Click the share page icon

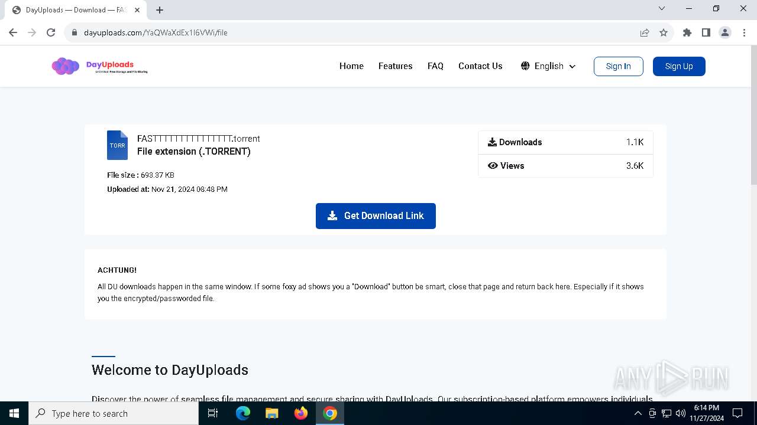[645, 32]
